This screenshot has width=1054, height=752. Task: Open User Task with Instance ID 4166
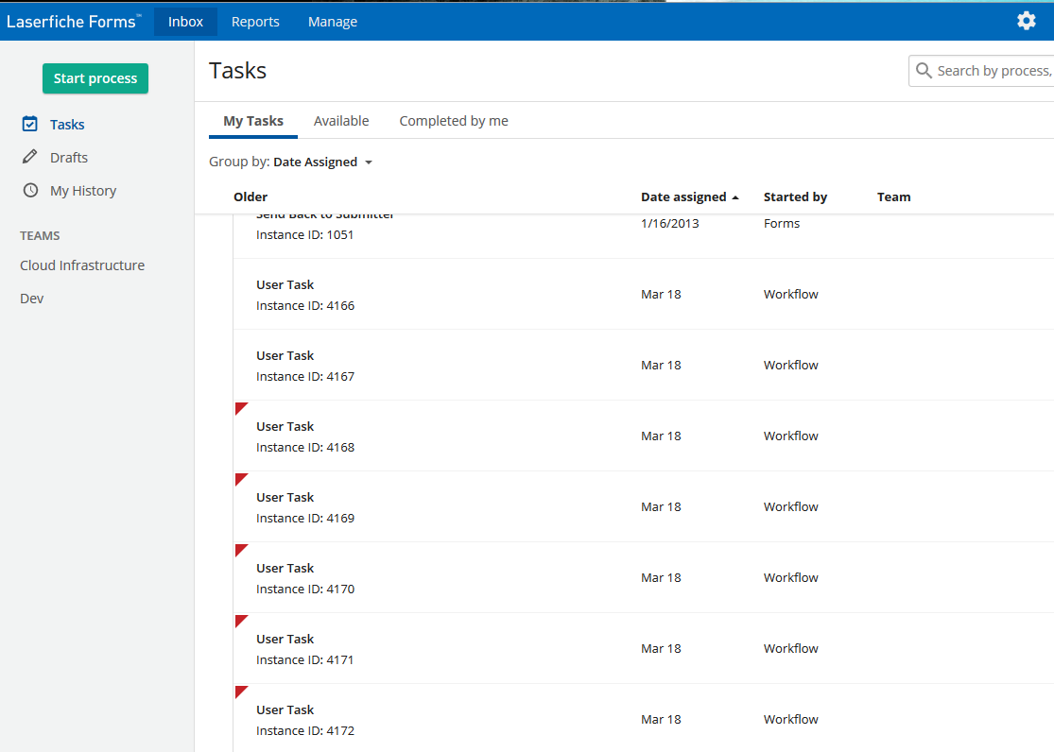pos(285,285)
